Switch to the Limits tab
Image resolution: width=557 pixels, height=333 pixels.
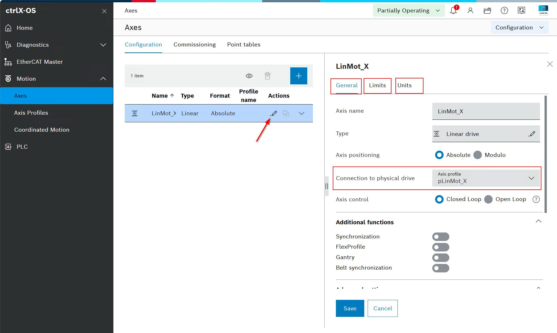click(377, 86)
